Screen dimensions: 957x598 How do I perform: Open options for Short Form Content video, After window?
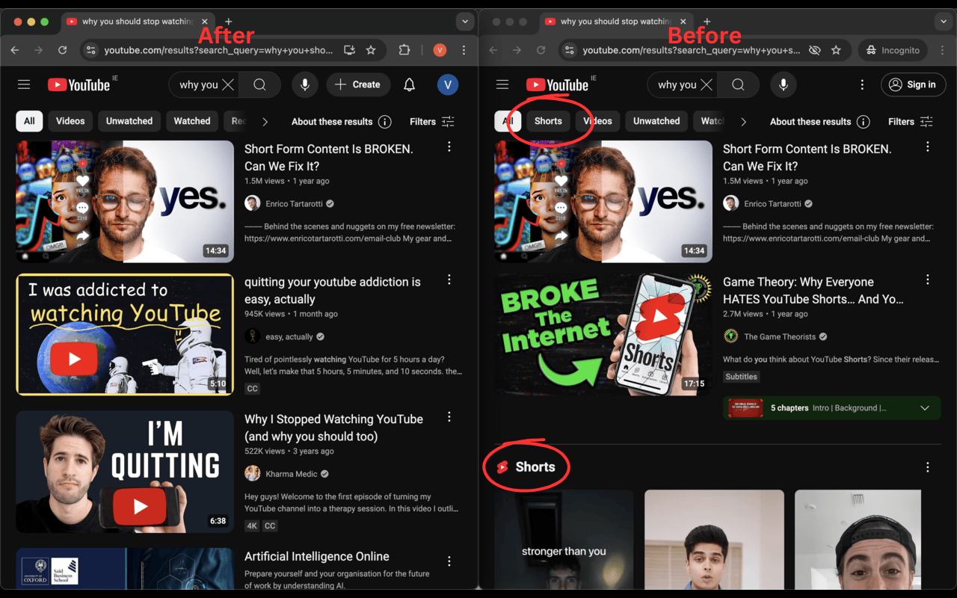[449, 147]
